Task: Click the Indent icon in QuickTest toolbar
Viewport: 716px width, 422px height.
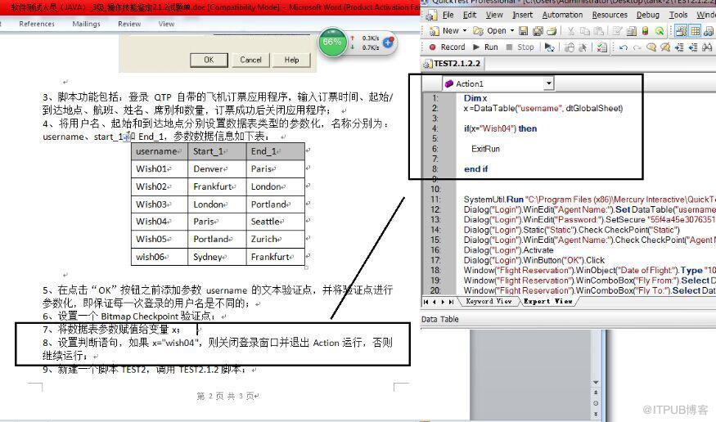Action: pyautogui.click(x=679, y=47)
